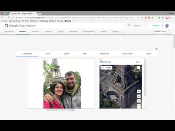The image size is (175, 131).
Task: Open the Pricing nav item
Action: click(61, 31)
